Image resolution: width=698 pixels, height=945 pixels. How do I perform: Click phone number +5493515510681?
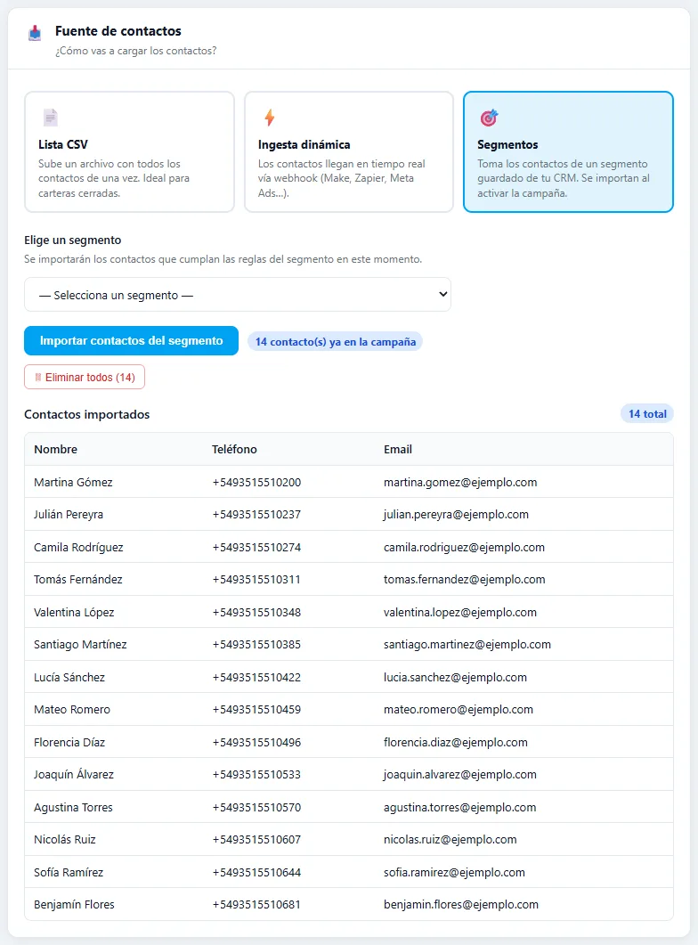point(256,905)
